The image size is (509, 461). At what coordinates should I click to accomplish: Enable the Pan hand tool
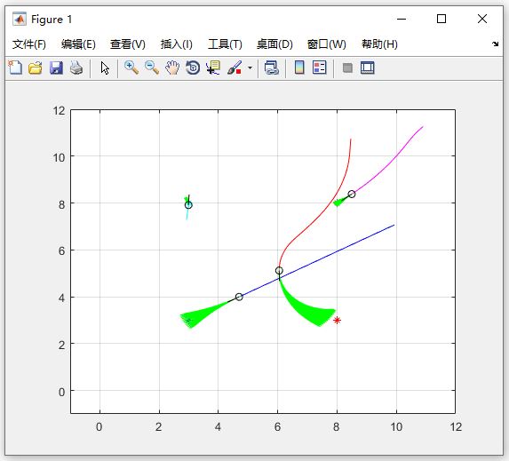(x=172, y=68)
